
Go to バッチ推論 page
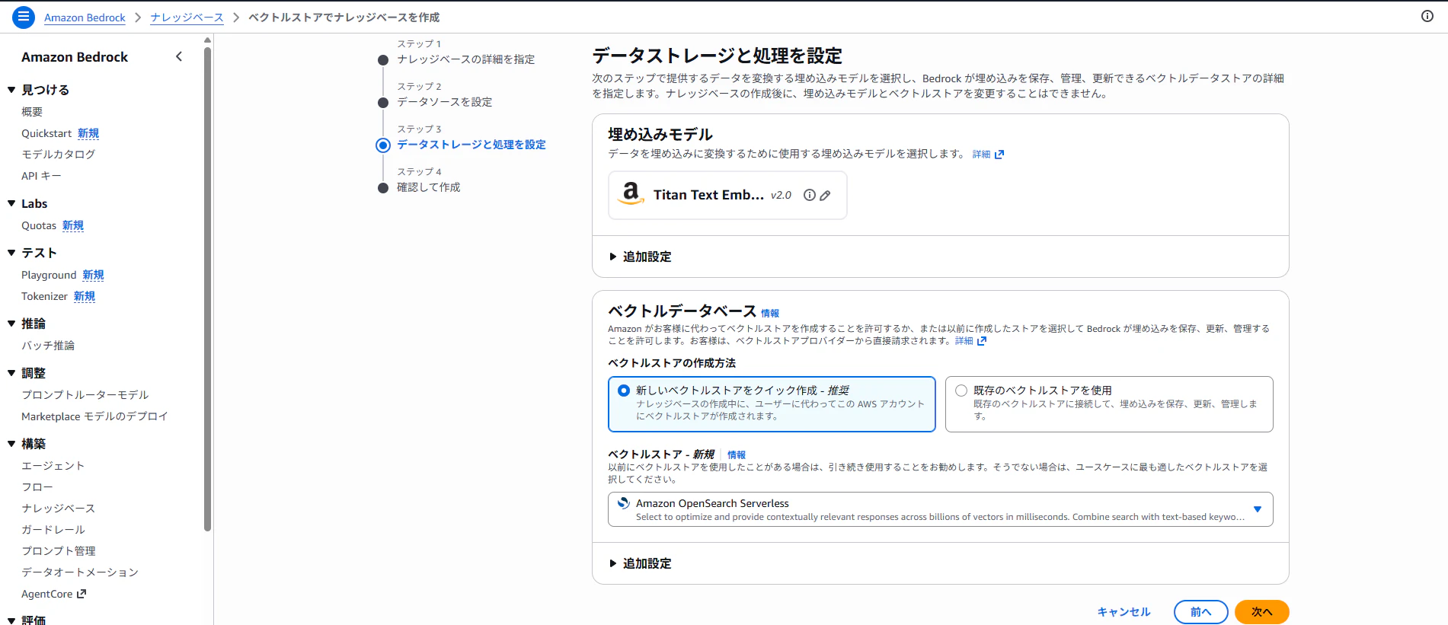point(48,346)
